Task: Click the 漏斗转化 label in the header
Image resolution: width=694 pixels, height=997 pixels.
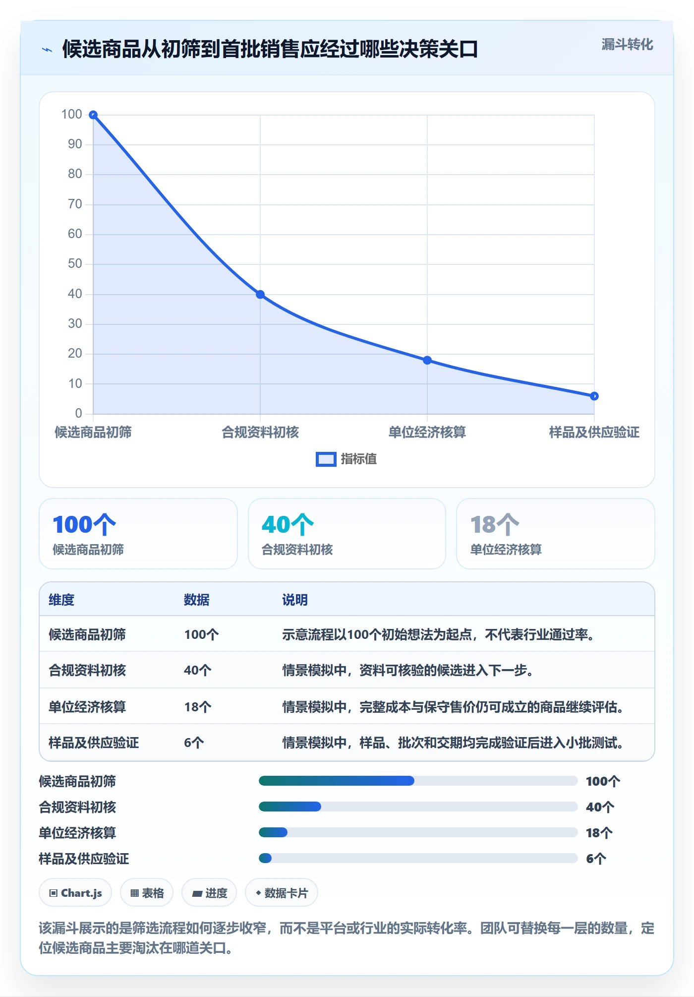Action: 627,45
